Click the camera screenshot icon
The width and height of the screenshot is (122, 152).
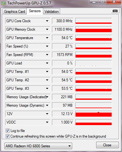pos(115,11)
